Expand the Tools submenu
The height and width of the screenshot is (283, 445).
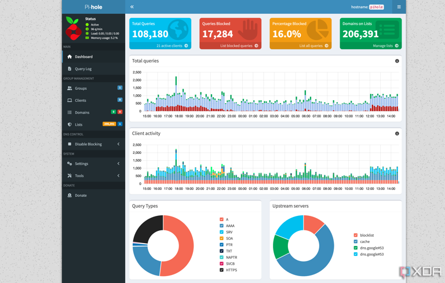click(x=118, y=176)
